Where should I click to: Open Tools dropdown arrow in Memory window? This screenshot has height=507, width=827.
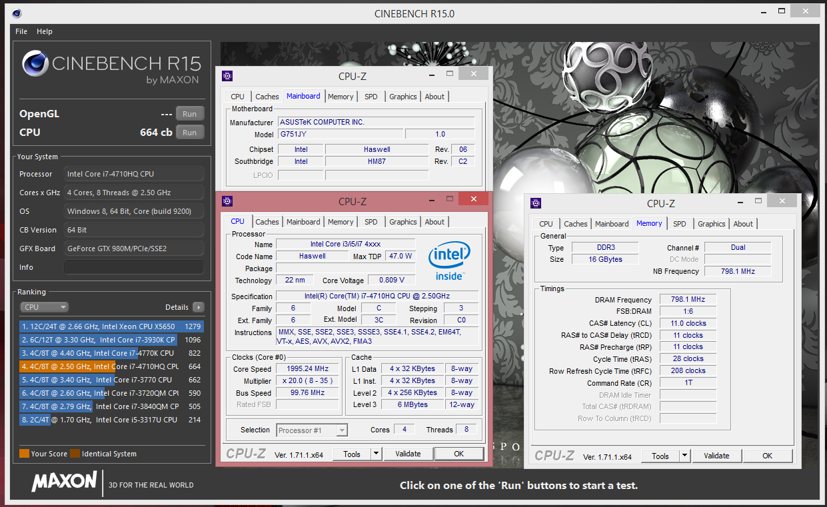pyautogui.click(x=684, y=456)
